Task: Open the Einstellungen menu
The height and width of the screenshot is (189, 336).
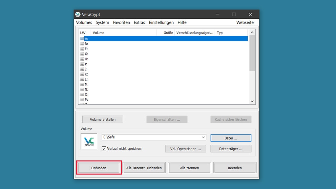Action: (161, 22)
